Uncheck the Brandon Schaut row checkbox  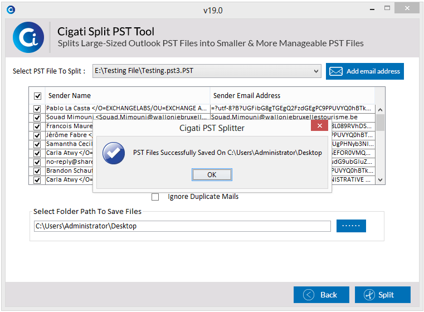pos(37,171)
